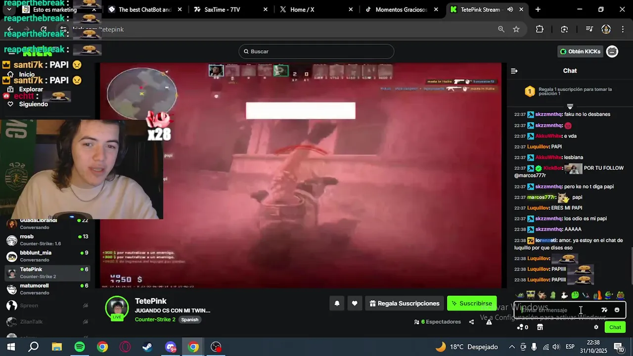Open rrosb channel in sidebar
This screenshot has height=356, width=633.
[x=47, y=240]
